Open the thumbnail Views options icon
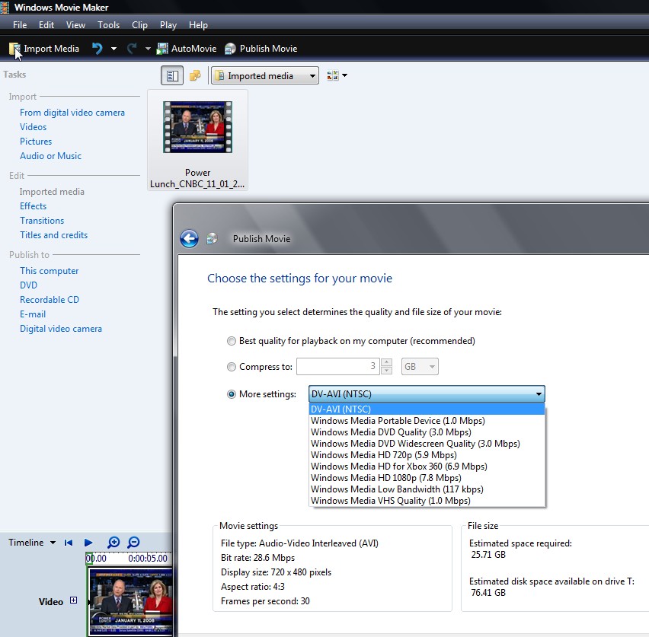The height and width of the screenshot is (637, 649). tap(332, 75)
